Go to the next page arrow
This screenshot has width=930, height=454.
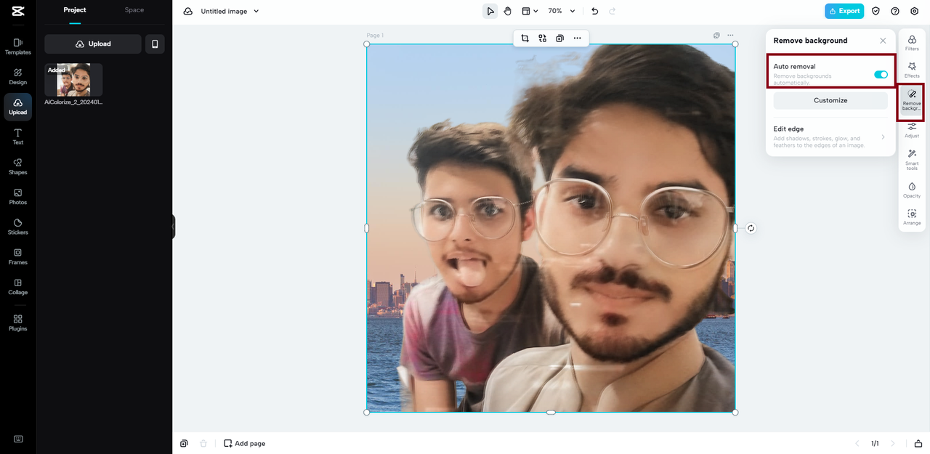[x=893, y=443]
